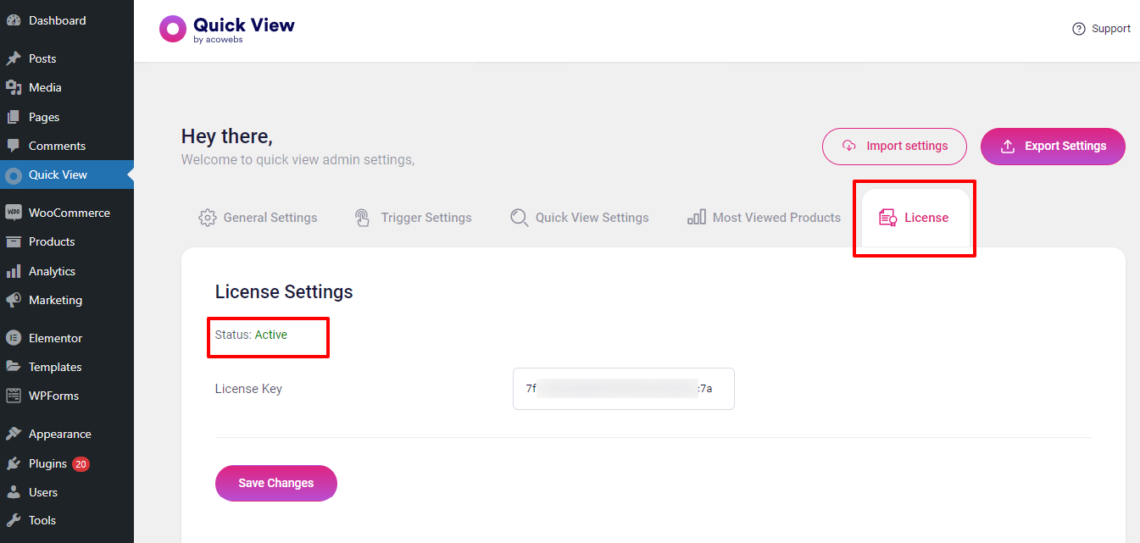Viewport: 1140px width, 543px height.
Task: Click the Quick View Settings magnifier icon
Action: click(520, 218)
